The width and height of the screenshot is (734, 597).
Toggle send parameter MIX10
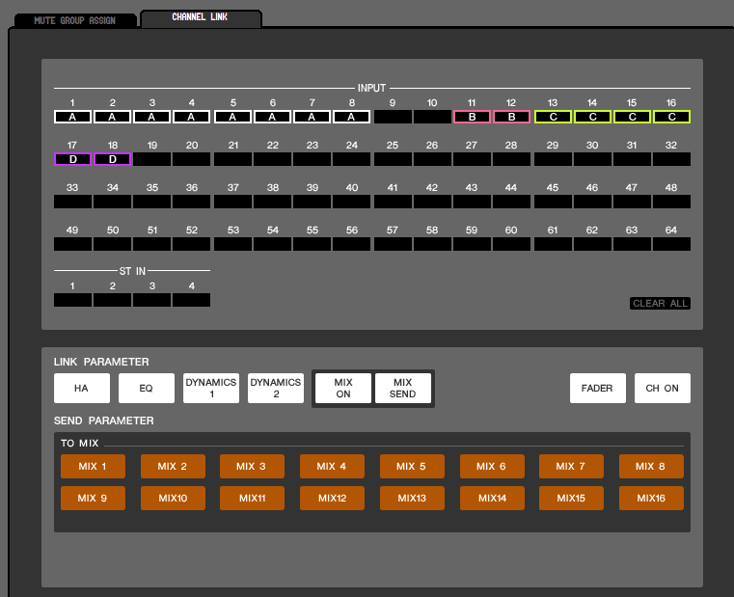tap(173, 499)
